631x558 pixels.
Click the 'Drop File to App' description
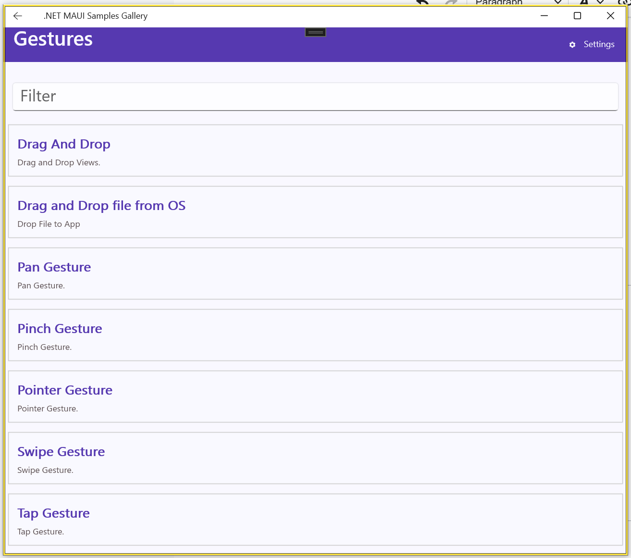pos(49,224)
